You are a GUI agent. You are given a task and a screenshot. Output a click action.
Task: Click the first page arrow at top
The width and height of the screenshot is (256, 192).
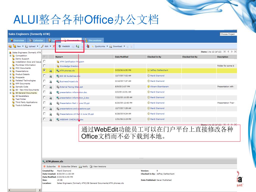pos(225,51)
